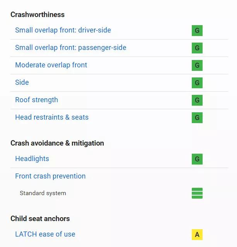Click the Standard system label
This screenshot has height=247, width=237.
click(x=43, y=193)
